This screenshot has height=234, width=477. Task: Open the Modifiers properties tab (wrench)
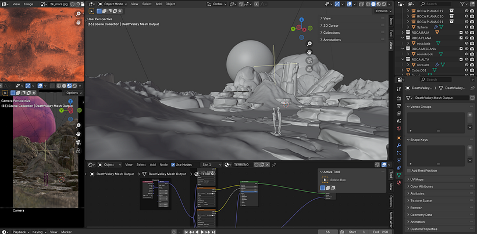pos(399,145)
